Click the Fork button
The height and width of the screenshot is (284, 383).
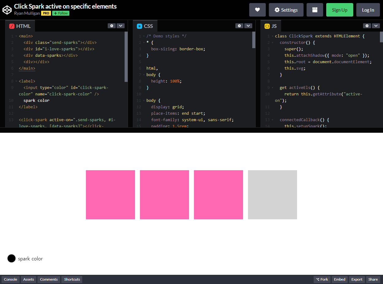coord(322,279)
